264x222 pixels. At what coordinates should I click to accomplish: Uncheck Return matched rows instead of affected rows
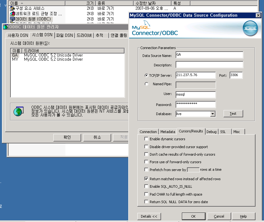point(146,179)
